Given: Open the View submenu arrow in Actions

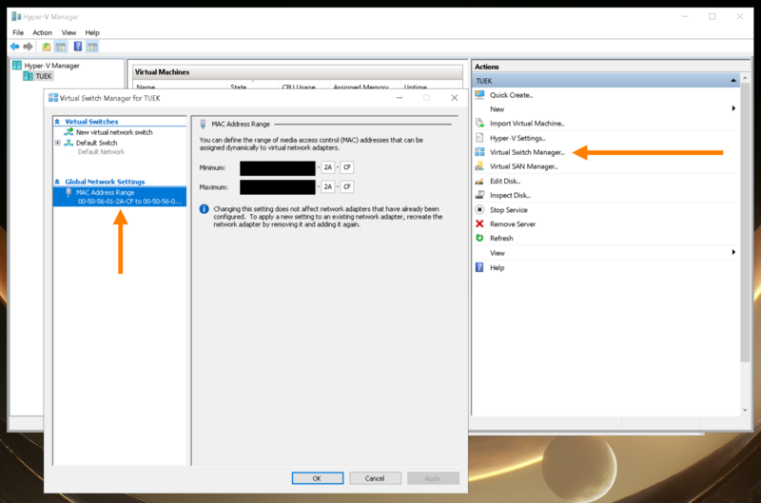Looking at the screenshot, I should (733, 252).
